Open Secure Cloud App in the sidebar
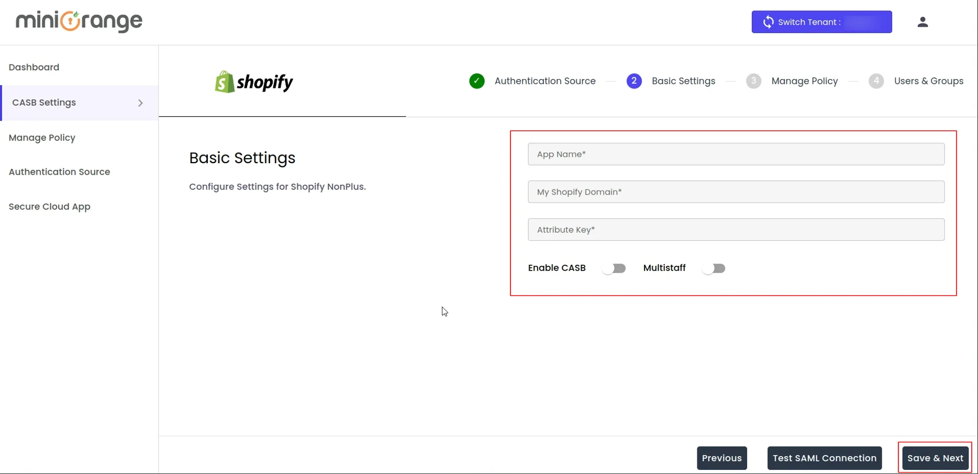The height and width of the screenshot is (474, 978). pos(50,207)
